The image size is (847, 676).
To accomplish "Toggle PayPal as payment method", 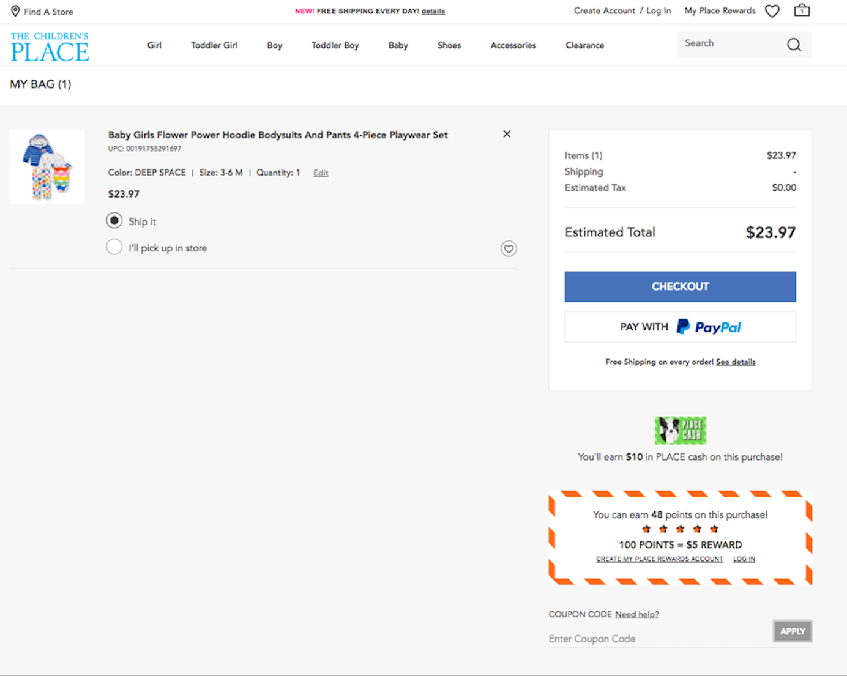I will [x=680, y=327].
